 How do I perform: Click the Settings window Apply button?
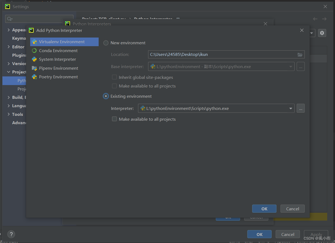pos(316,234)
